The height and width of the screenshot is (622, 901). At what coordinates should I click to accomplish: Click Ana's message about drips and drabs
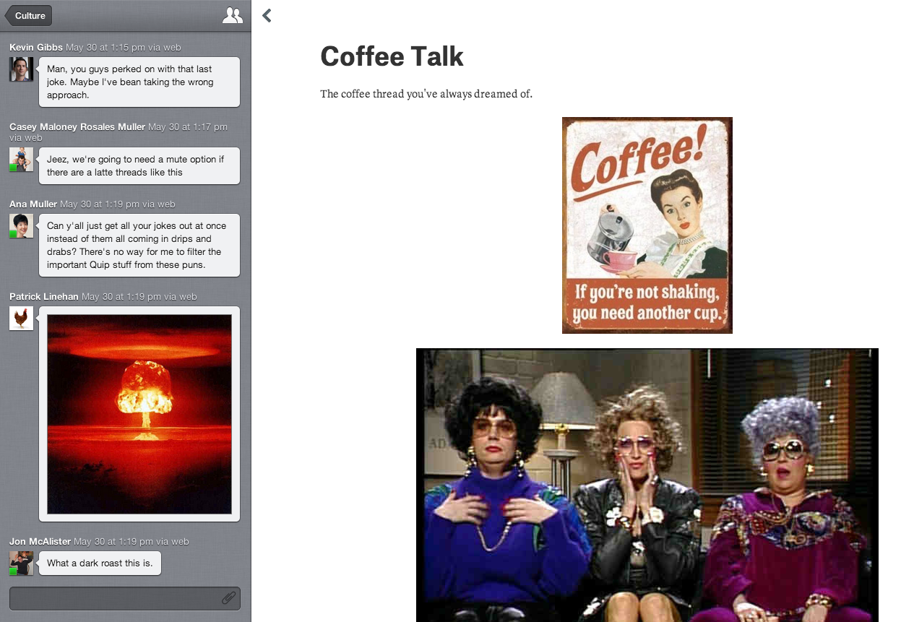[139, 246]
